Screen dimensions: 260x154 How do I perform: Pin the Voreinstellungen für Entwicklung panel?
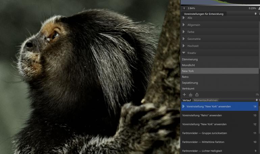[x=256, y=14]
